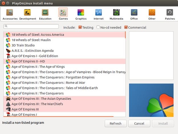Select 18 Wheels of Steel: Across America
The height and width of the screenshot is (134, 178).
click(64, 35)
